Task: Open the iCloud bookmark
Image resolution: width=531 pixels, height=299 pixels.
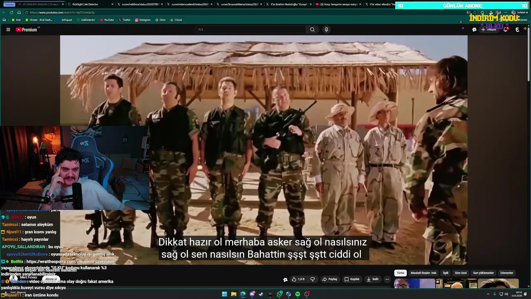Action: pos(176,20)
